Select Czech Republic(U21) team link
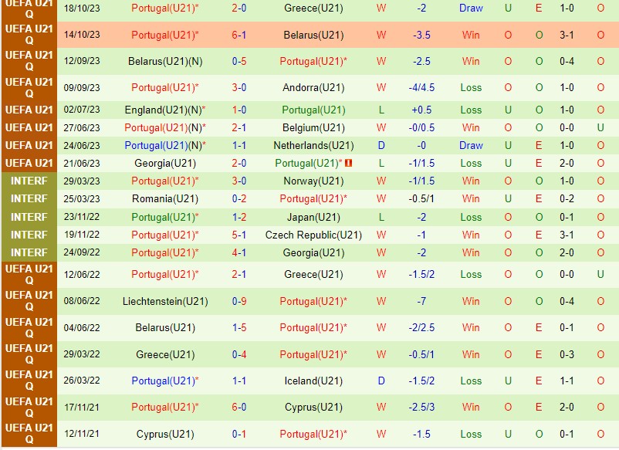The width and height of the screenshot is (619, 450). click(313, 235)
